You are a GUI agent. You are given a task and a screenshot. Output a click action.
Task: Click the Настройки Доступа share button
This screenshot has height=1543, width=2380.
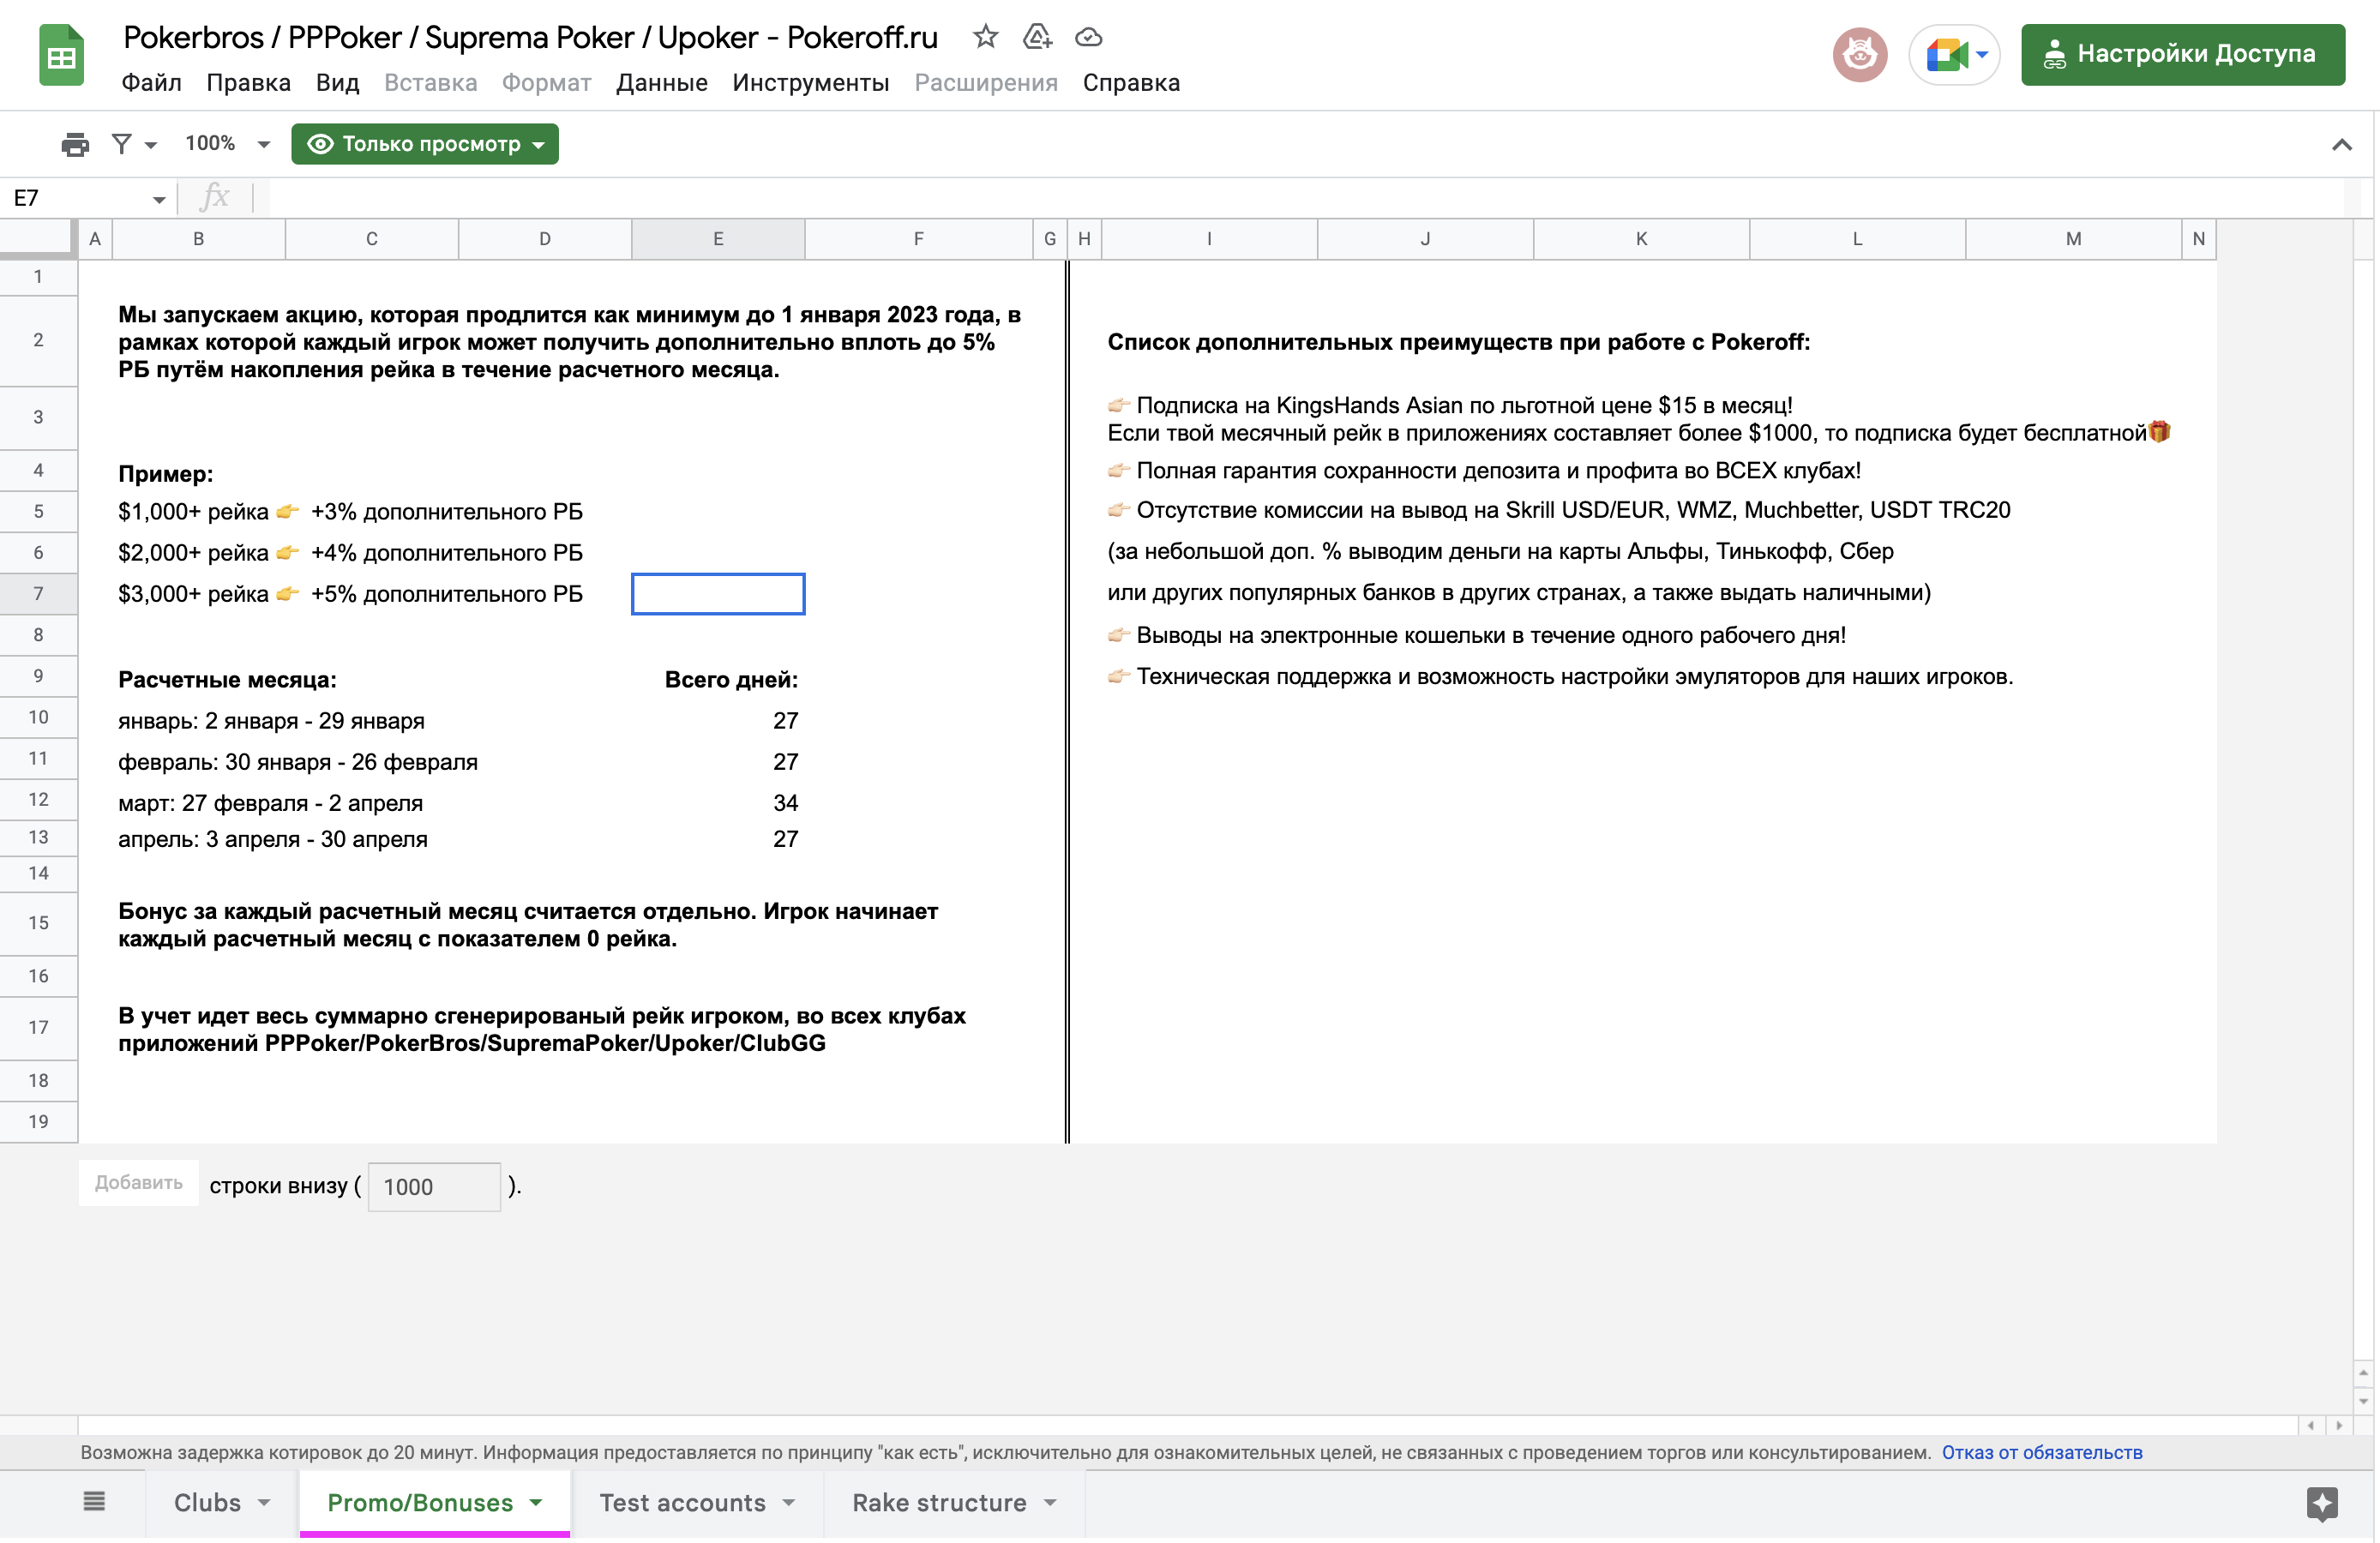2182,54
